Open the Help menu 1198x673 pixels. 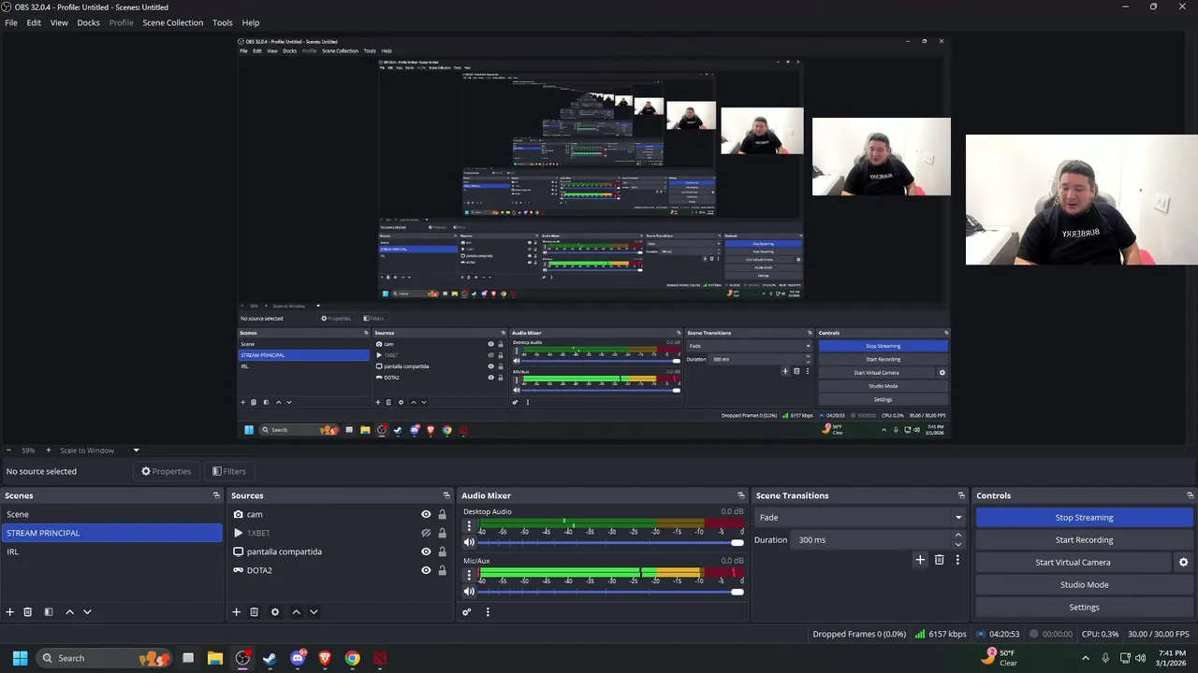pyautogui.click(x=251, y=22)
